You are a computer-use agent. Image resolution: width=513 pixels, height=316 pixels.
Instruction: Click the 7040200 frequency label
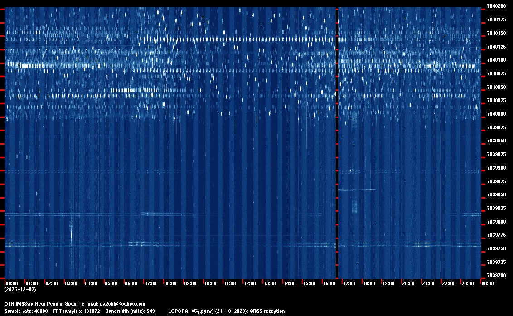(x=496, y=6)
